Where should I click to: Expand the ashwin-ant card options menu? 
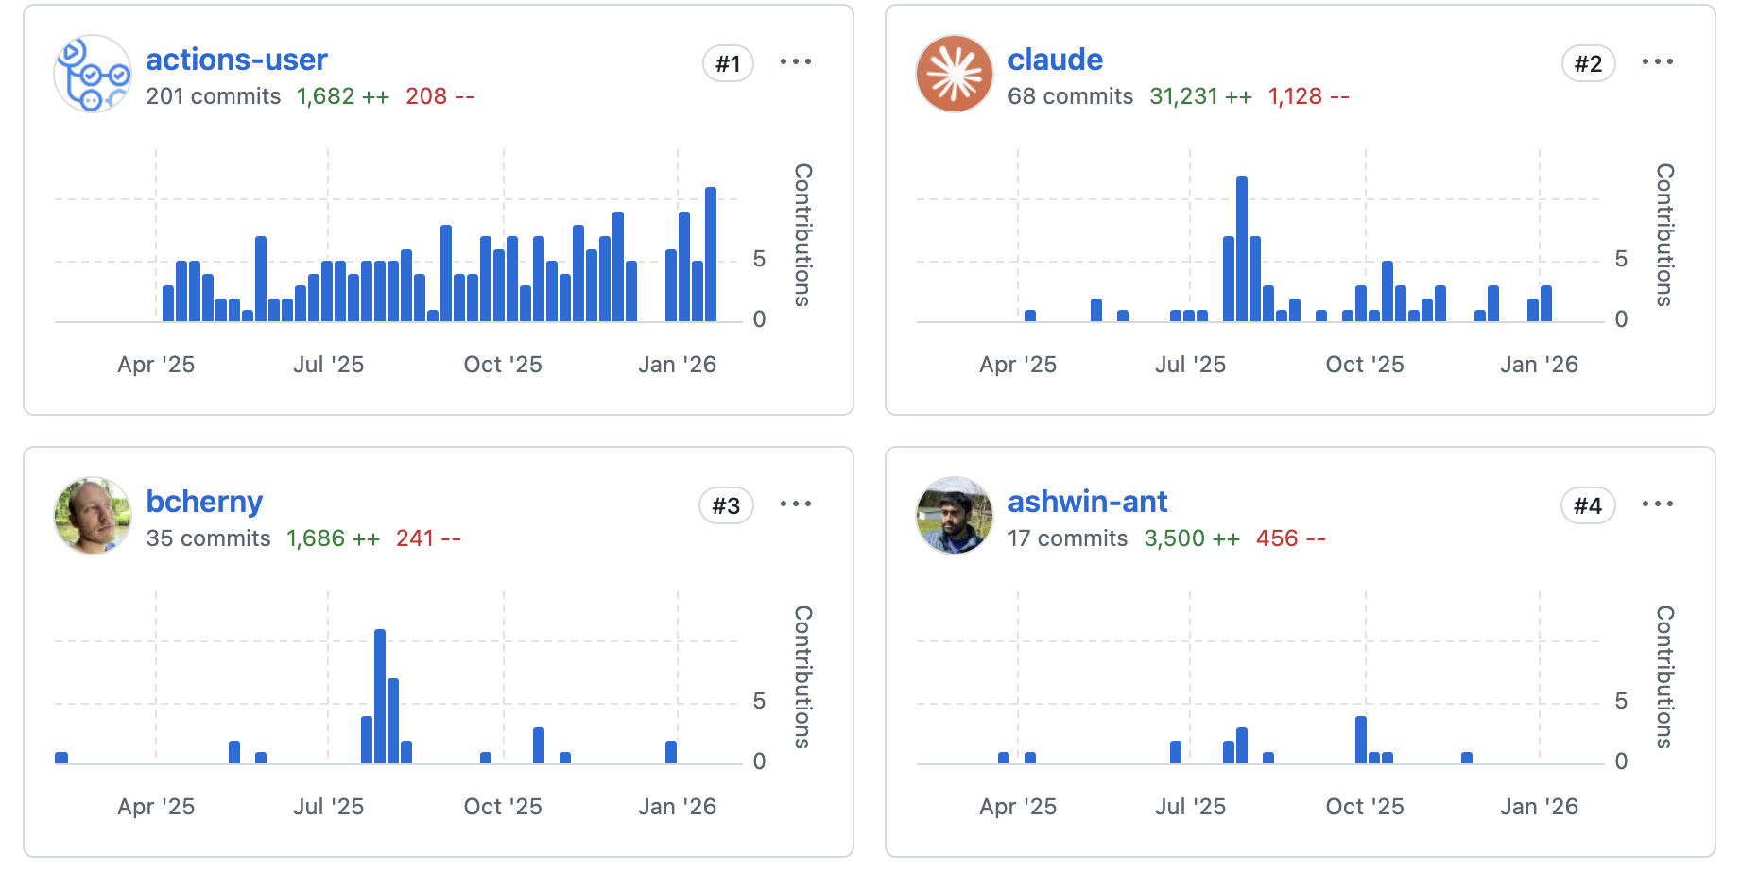pos(1657,504)
